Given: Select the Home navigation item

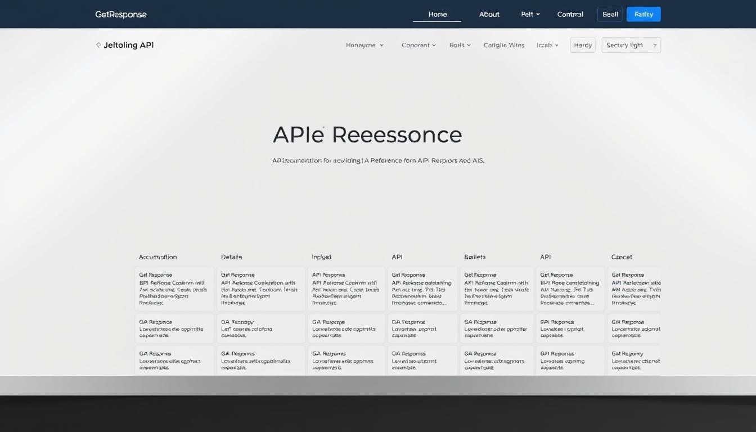Looking at the screenshot, I should pyautogui.click(x=437, y=14).
